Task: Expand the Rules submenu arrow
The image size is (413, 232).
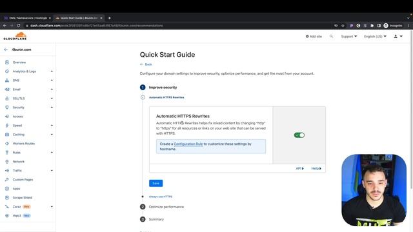Action: [52, 153]
